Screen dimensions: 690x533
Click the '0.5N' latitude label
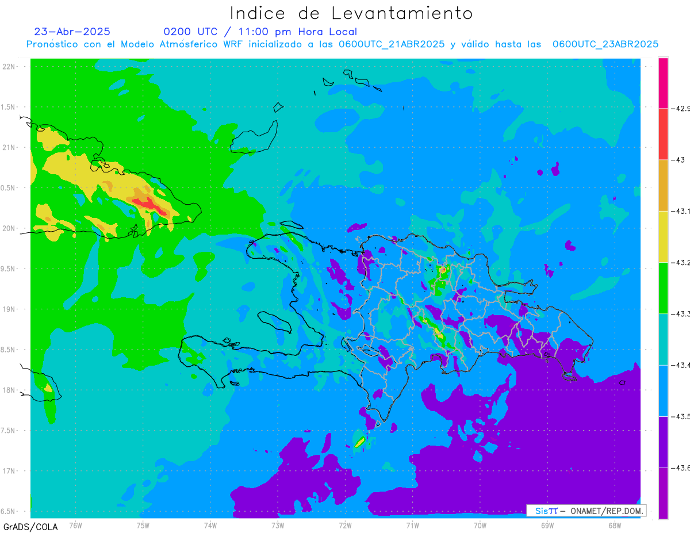tap(8, 187)
